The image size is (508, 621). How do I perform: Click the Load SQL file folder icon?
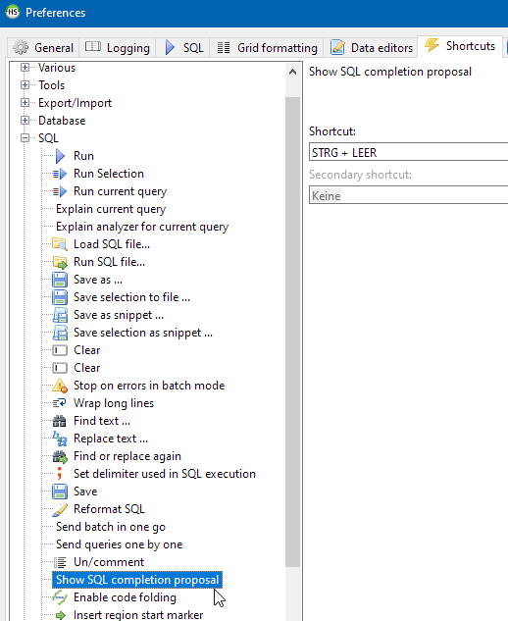click(x=60, y=244)
